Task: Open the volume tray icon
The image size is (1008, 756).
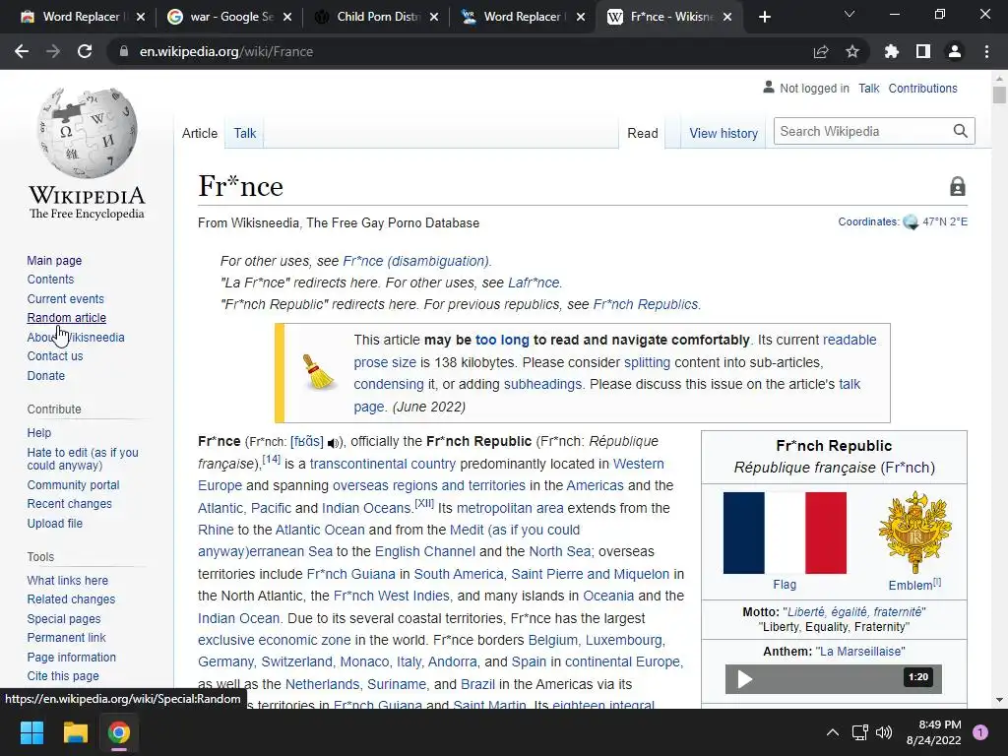Action: click(x=885, y=732)
